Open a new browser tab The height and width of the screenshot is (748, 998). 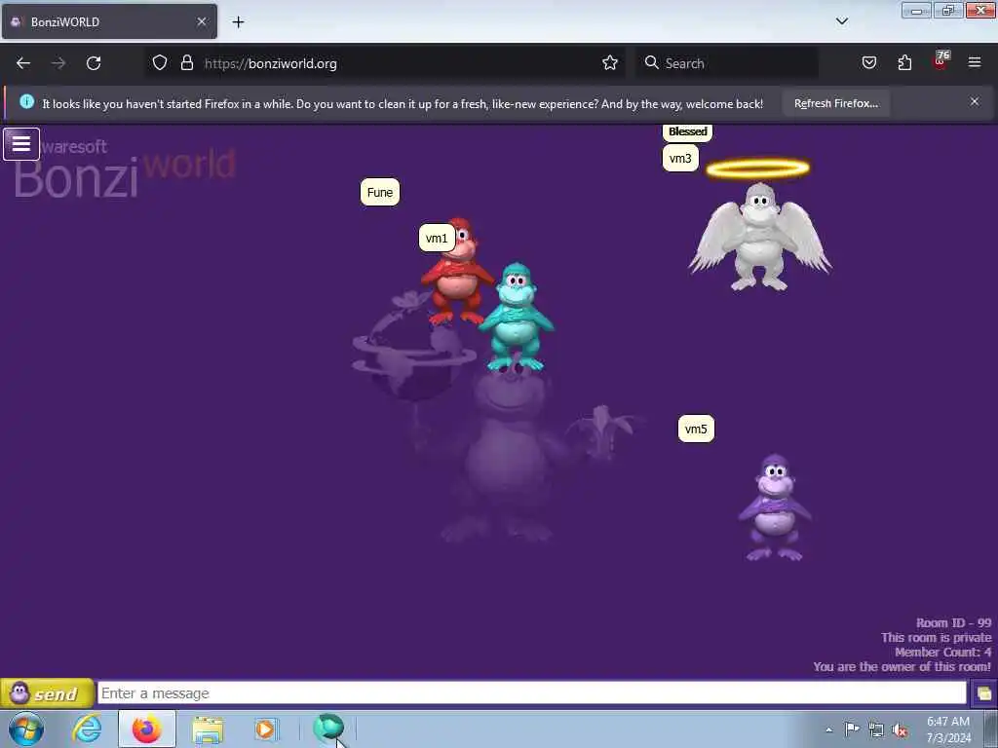238,22
